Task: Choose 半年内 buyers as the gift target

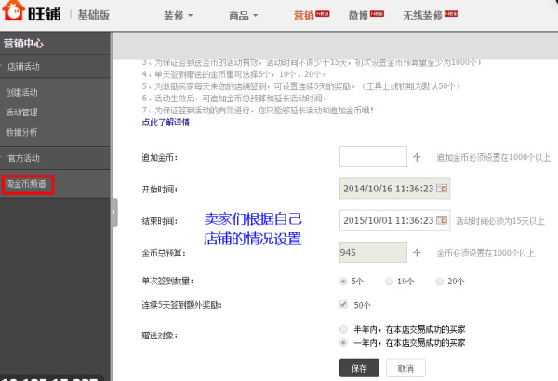Action: (343, 329)
